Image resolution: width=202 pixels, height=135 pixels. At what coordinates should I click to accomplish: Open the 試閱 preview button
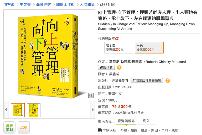(24, 127)
